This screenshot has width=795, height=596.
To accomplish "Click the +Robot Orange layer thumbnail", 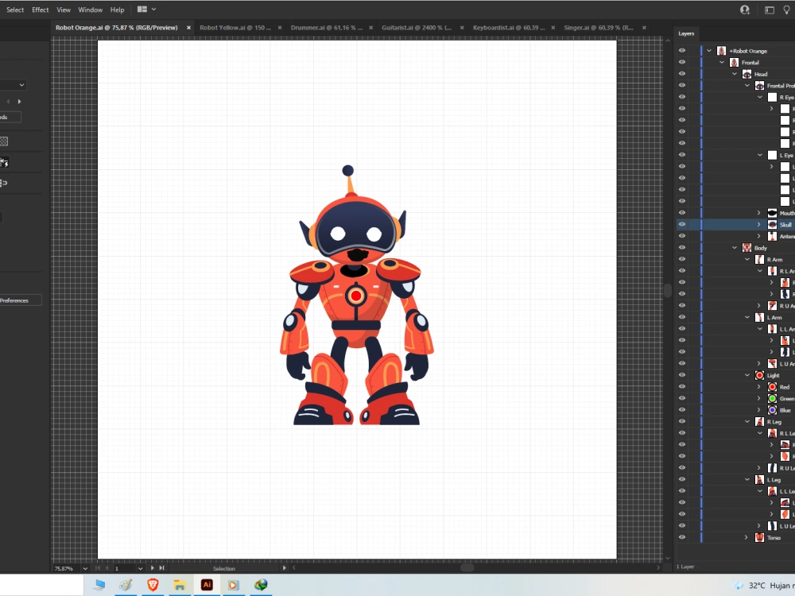I will tap(721, 50).
